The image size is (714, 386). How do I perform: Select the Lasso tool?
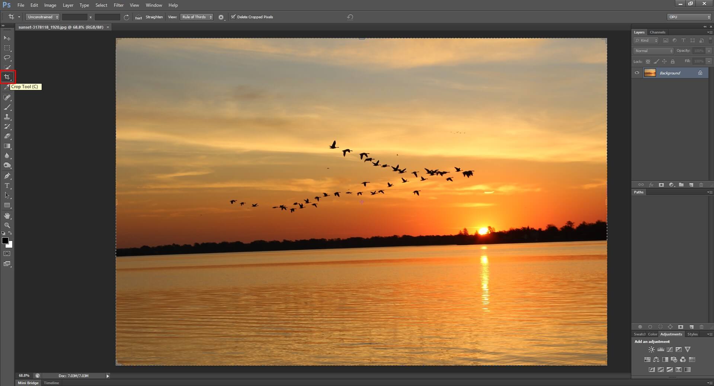coord(7,58)
